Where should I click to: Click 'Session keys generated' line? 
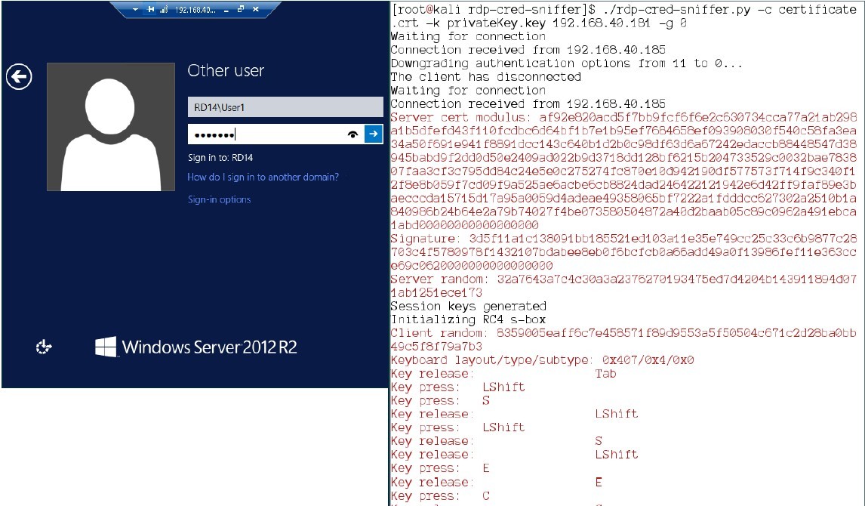tap(469, 307)
